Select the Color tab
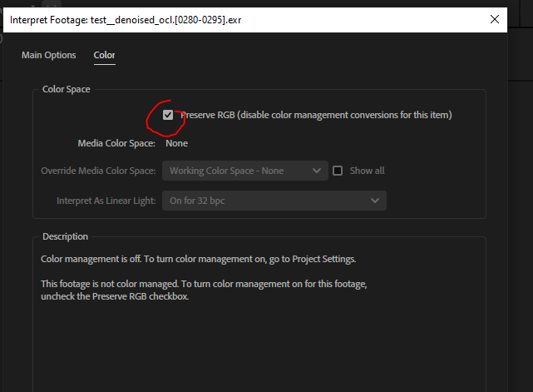 (104, 56)
